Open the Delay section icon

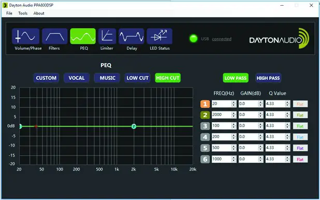click(x=132, y=36)
